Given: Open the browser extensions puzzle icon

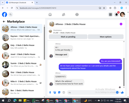Looking at the screenshot, I should [x=115, y=8].
